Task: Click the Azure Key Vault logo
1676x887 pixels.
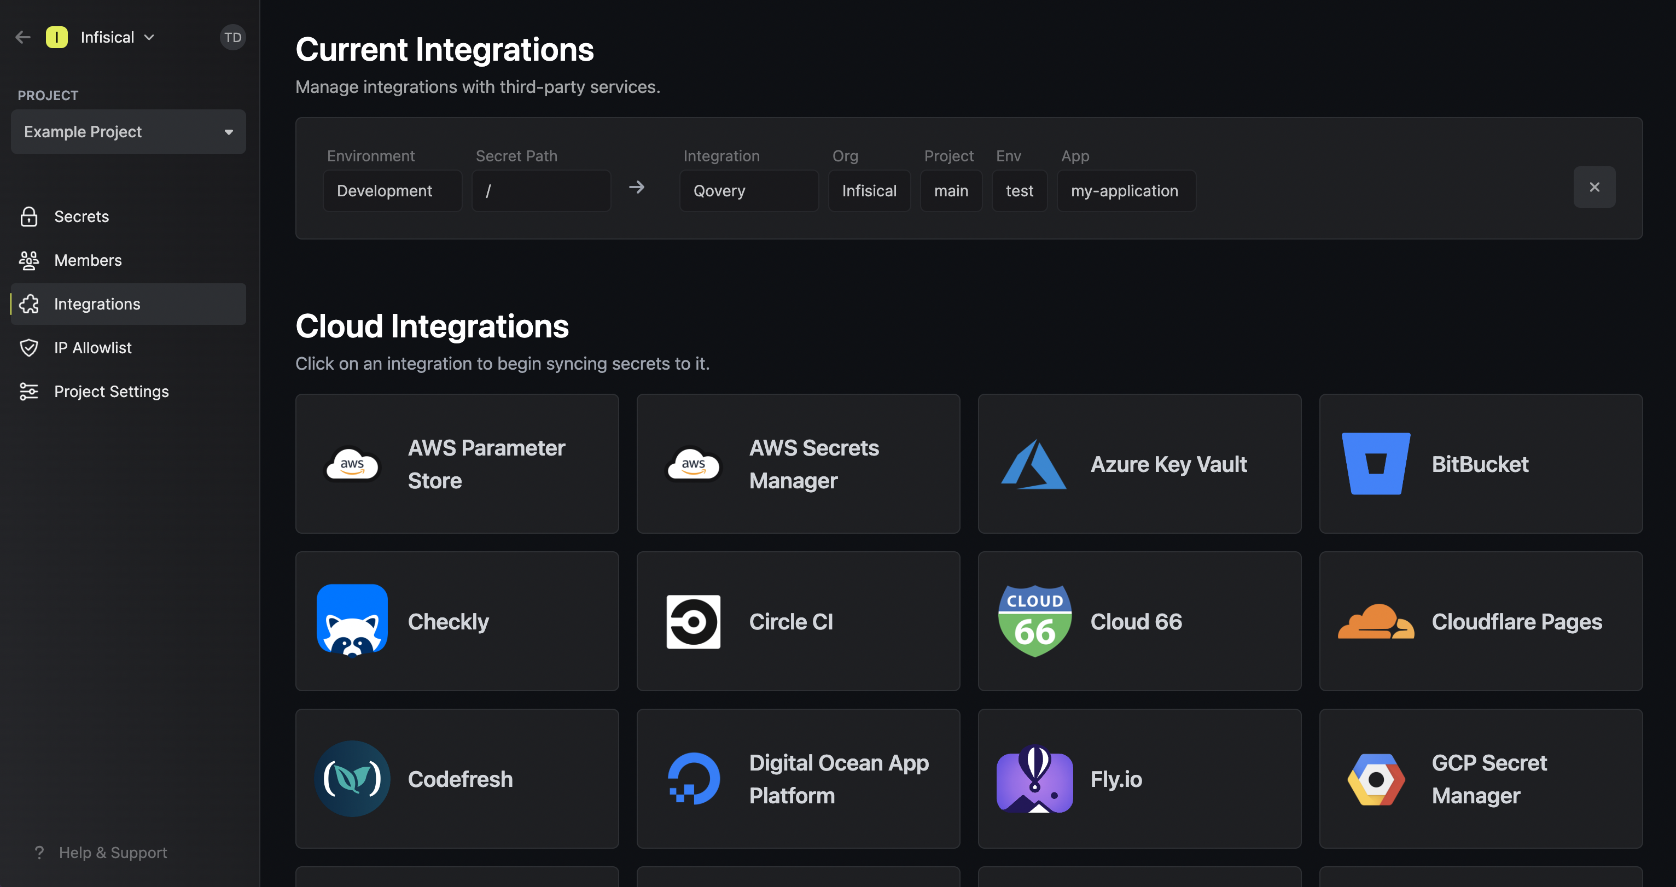Action: tap(1034, 464)
